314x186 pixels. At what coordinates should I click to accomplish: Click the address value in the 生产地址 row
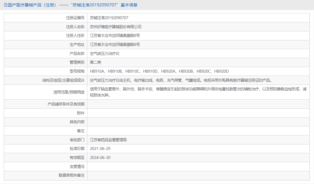point(115,44)
